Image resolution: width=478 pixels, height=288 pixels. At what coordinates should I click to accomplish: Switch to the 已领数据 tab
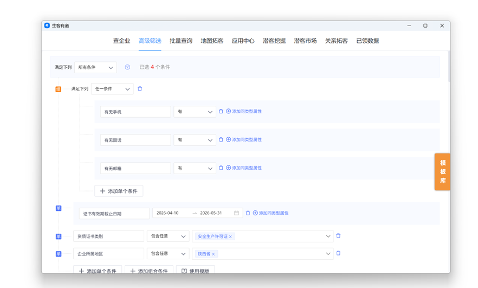pyautogui.click(x=367, y=41)
